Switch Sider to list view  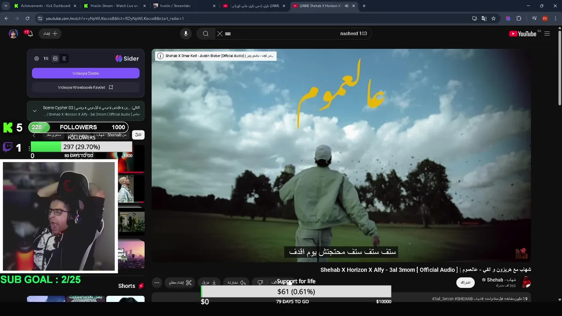[64, 58]
